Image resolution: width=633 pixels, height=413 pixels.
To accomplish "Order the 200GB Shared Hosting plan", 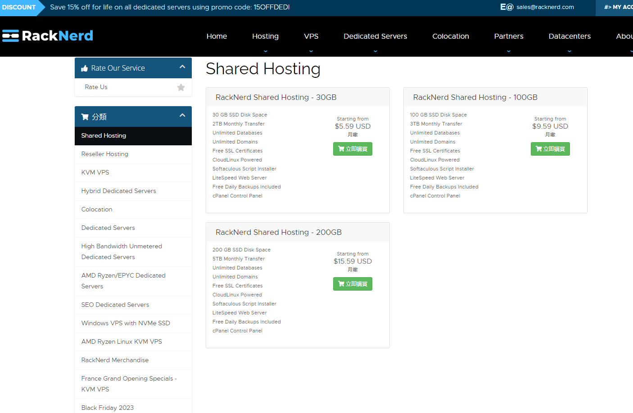I will tap(353, 284).
